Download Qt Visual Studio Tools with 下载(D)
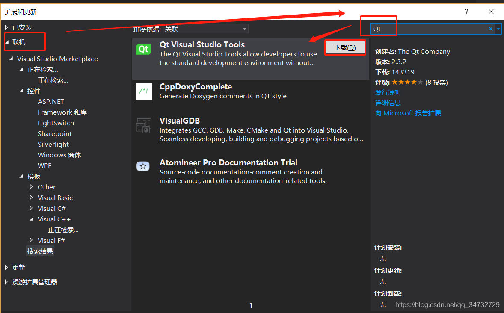The height and width of the screenshot is (313, 504). 345,47
